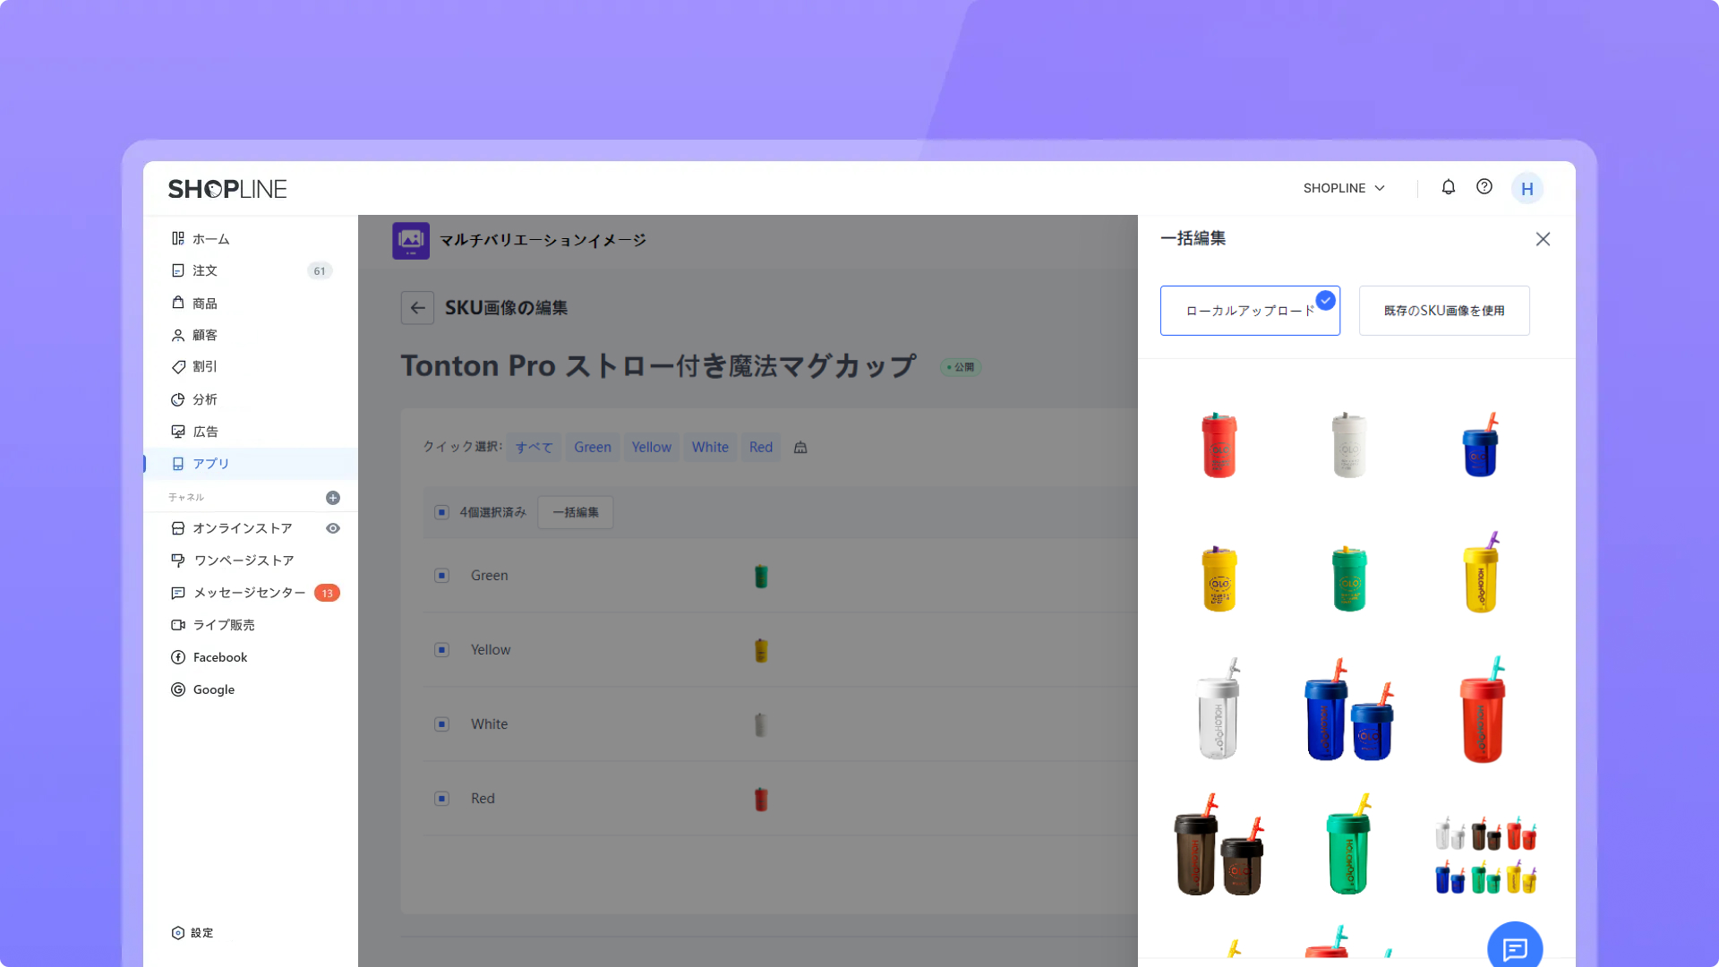Click the multi-variation image app icon
This screenshot has height=967, width=1719.
tap(411, 240)
